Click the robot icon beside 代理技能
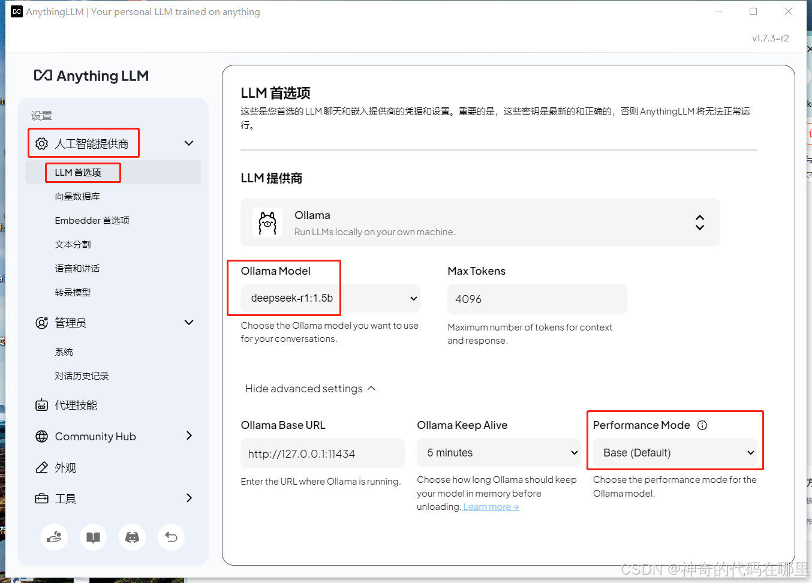This screenshot has height=583, width=812. 41,405
